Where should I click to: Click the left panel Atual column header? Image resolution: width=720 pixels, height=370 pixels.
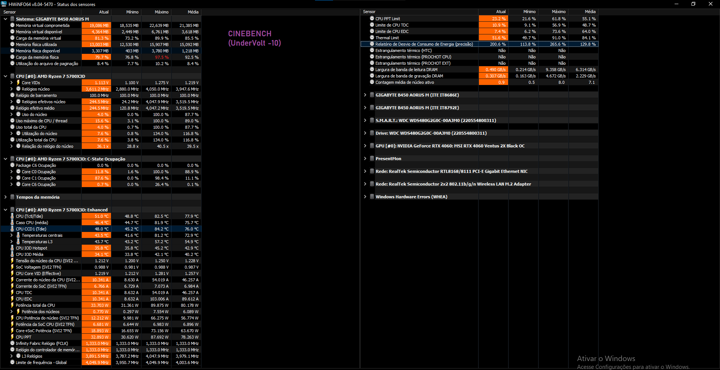pyautogui.click(x=96, y=12)
